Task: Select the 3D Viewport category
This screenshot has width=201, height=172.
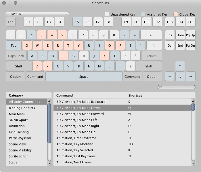Action: click(x=26, y=120)
